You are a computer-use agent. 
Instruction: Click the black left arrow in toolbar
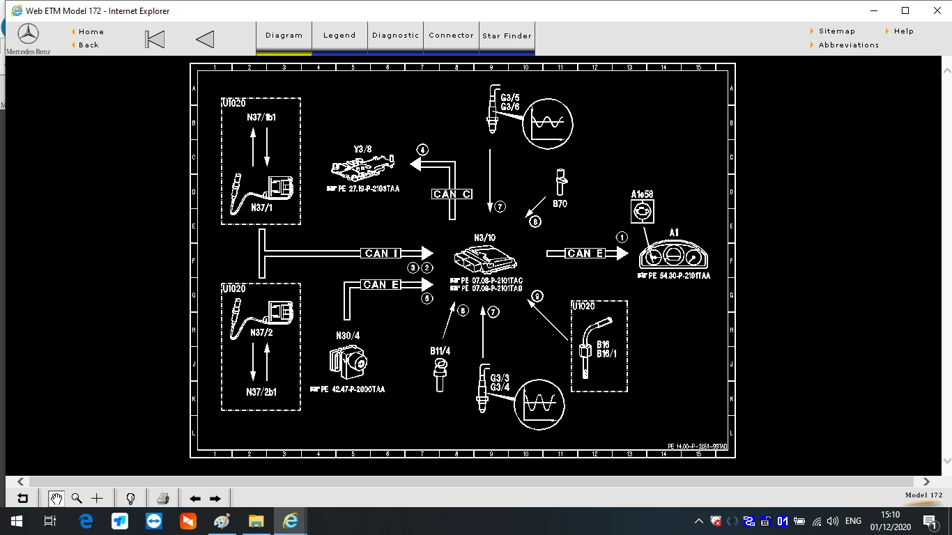pos(195,499)
